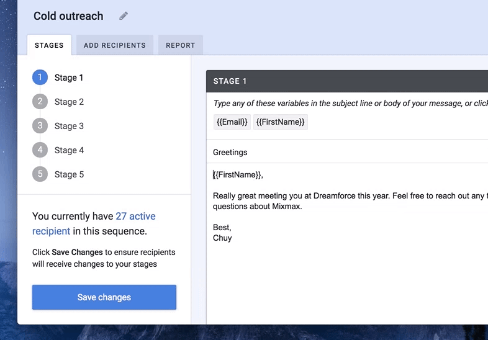
Task: Go to Stage 2 label in sidebar
Action: coord(69,102)
